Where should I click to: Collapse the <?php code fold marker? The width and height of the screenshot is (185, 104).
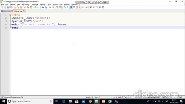click(x=10, y=15)
